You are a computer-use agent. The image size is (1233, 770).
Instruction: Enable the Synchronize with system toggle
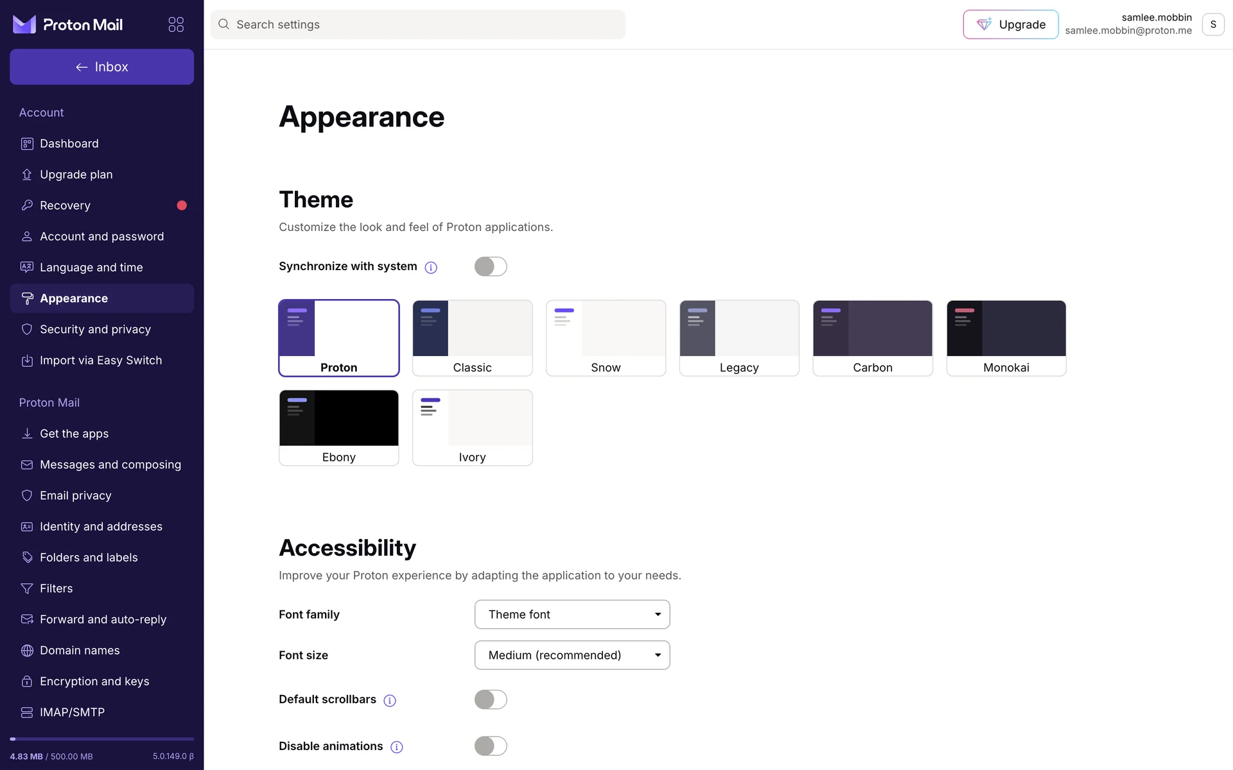tap(491, 266)
